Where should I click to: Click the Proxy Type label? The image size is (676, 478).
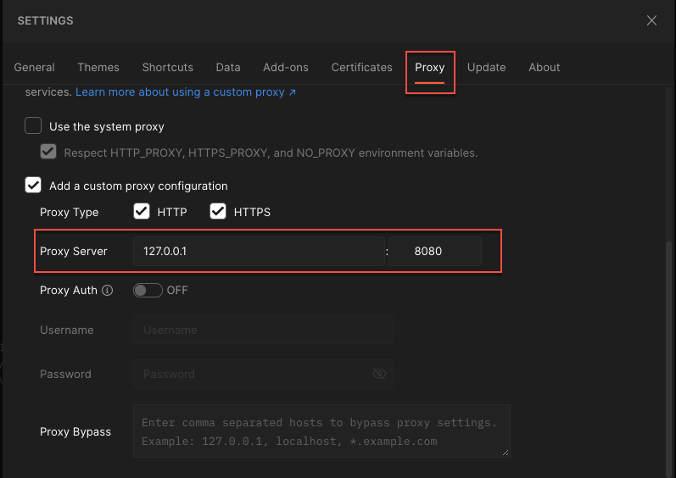pos(69,212)
